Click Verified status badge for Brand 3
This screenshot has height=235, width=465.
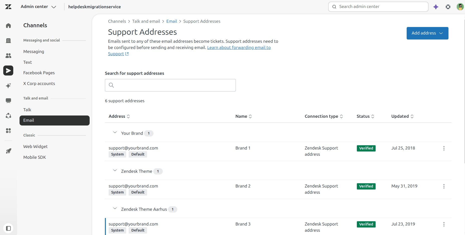tap(366, 224)
